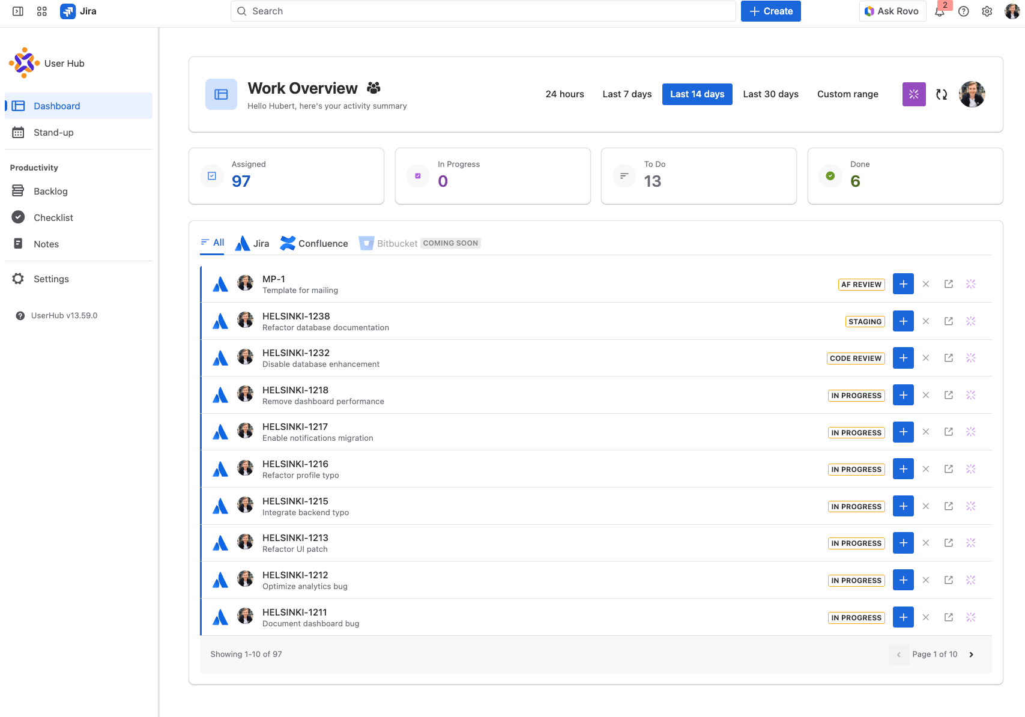Open the help question mark icon

click(x=964, y=11)
